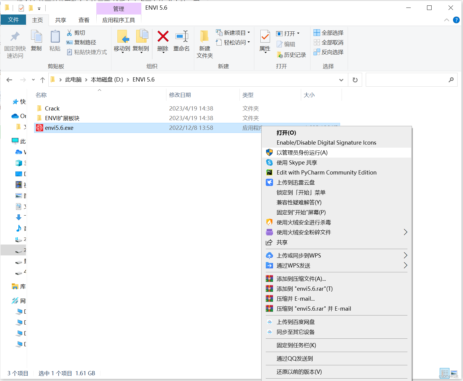Choose Enable/Disable Digital Signature Icons
The width and height of the screenshot is (463, 381).
coord(337,142)
